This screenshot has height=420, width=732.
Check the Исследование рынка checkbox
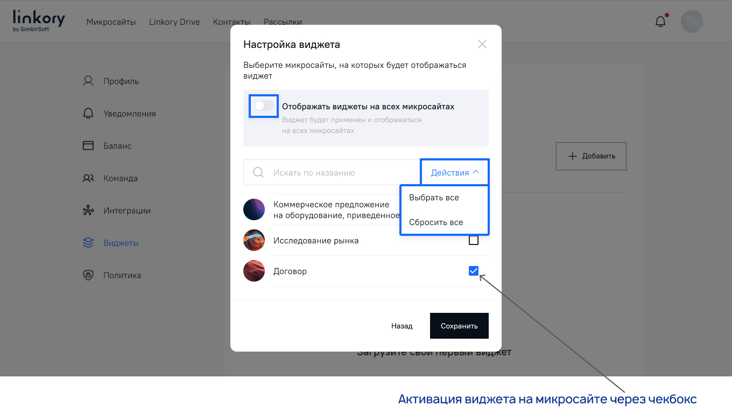pyautogui.click(x=474, y=240)
